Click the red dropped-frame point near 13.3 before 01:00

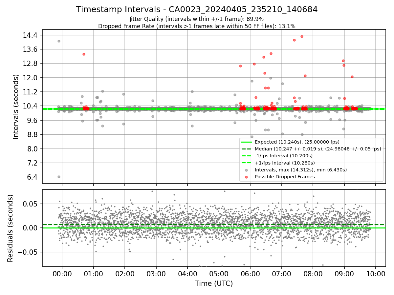84,54
